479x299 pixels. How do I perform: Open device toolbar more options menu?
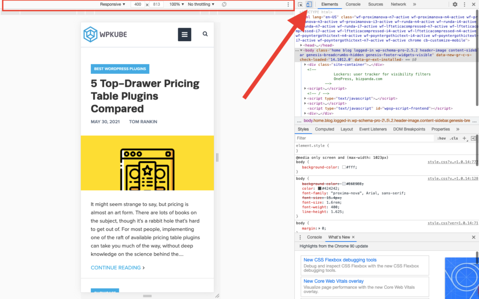[x=288, y=4]
